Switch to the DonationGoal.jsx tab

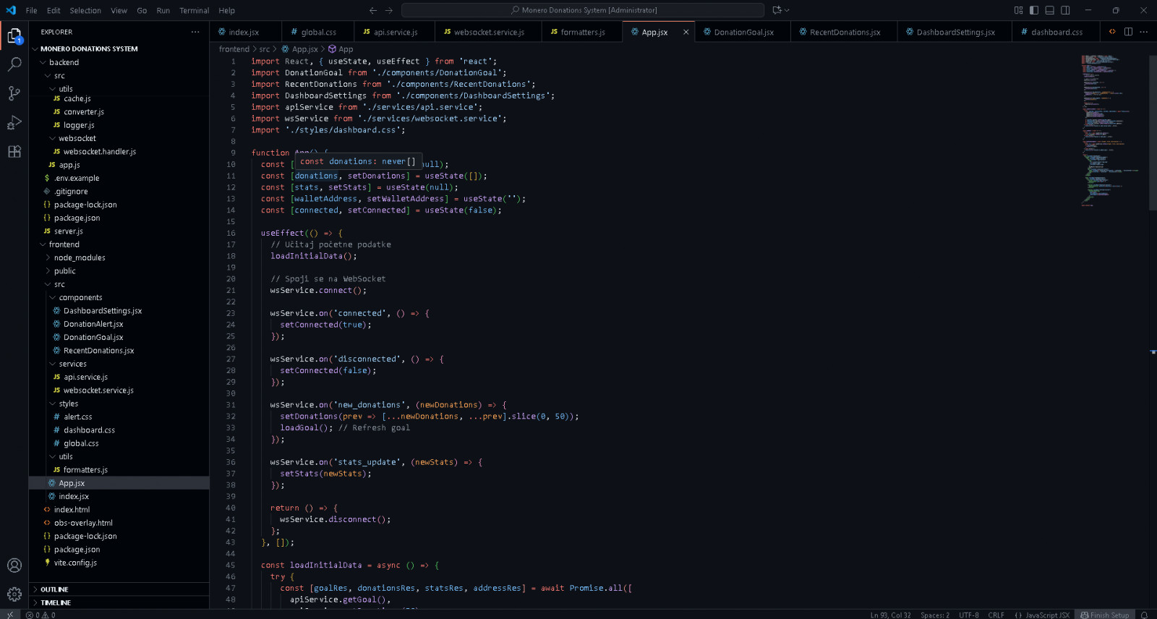pos(743,33)
